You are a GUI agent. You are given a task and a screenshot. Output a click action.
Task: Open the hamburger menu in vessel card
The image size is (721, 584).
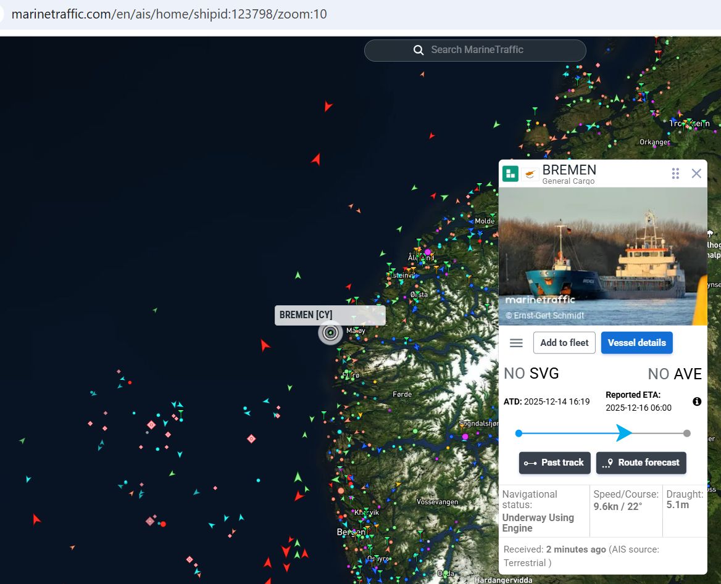[x=516, y=343]
